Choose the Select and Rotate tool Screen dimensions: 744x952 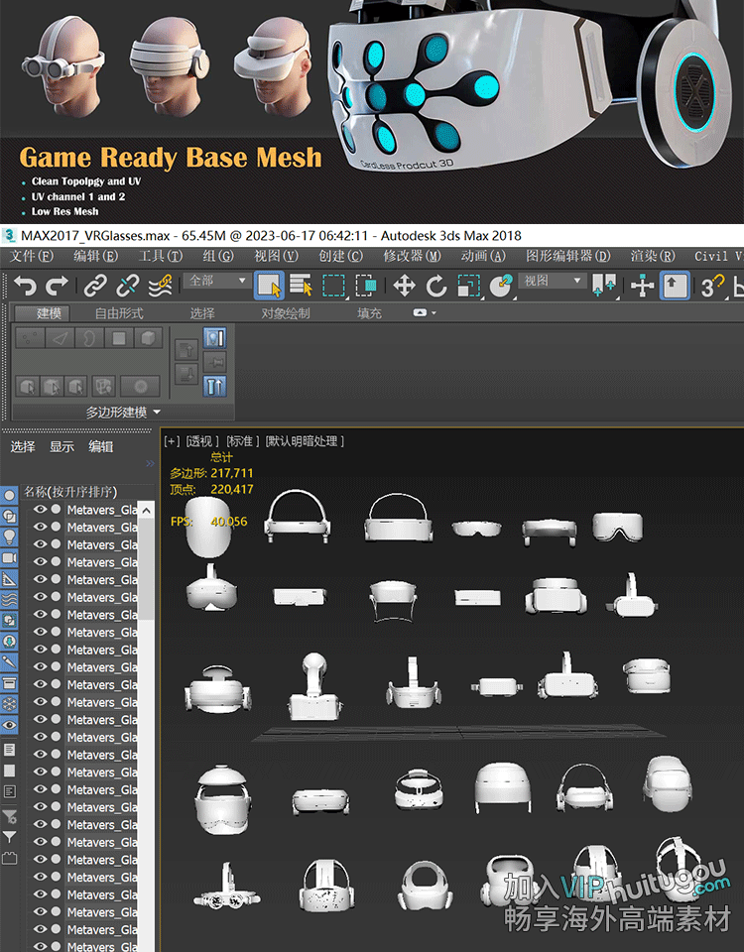point(436,287)
